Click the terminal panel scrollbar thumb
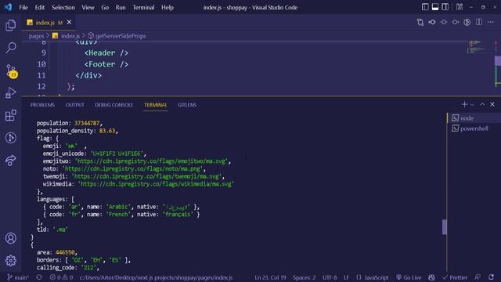The image size is (501, 282). tap(445, 227)
